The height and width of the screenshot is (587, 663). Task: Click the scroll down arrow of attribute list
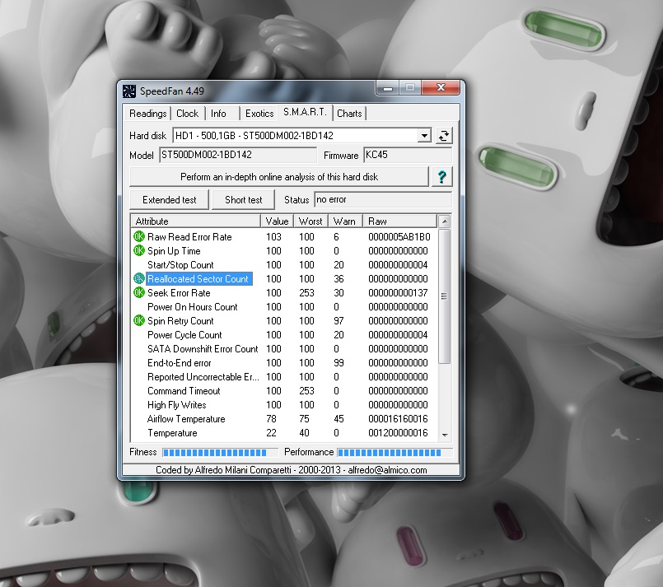444,435
